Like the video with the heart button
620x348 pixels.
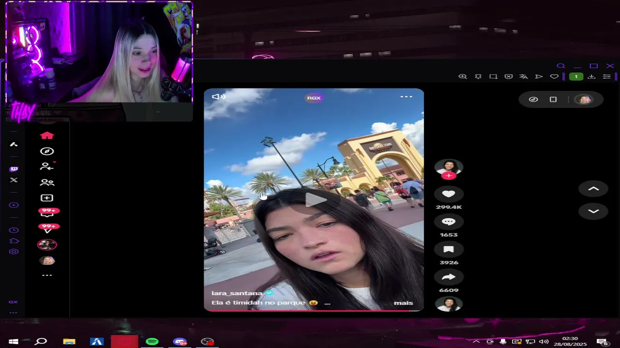click(449, 194)
